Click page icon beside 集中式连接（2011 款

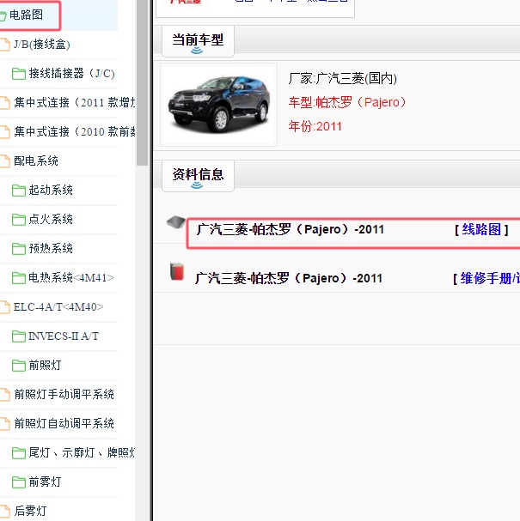click(4, 103)
